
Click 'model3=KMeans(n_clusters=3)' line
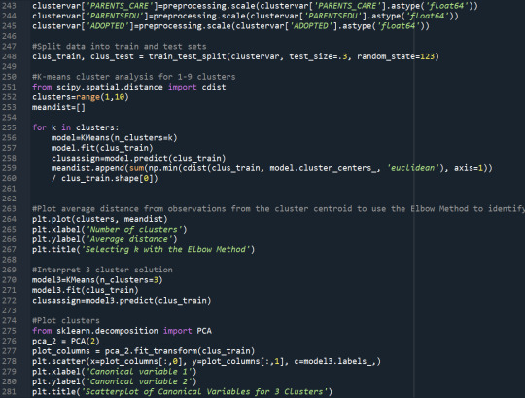(97, 280)
